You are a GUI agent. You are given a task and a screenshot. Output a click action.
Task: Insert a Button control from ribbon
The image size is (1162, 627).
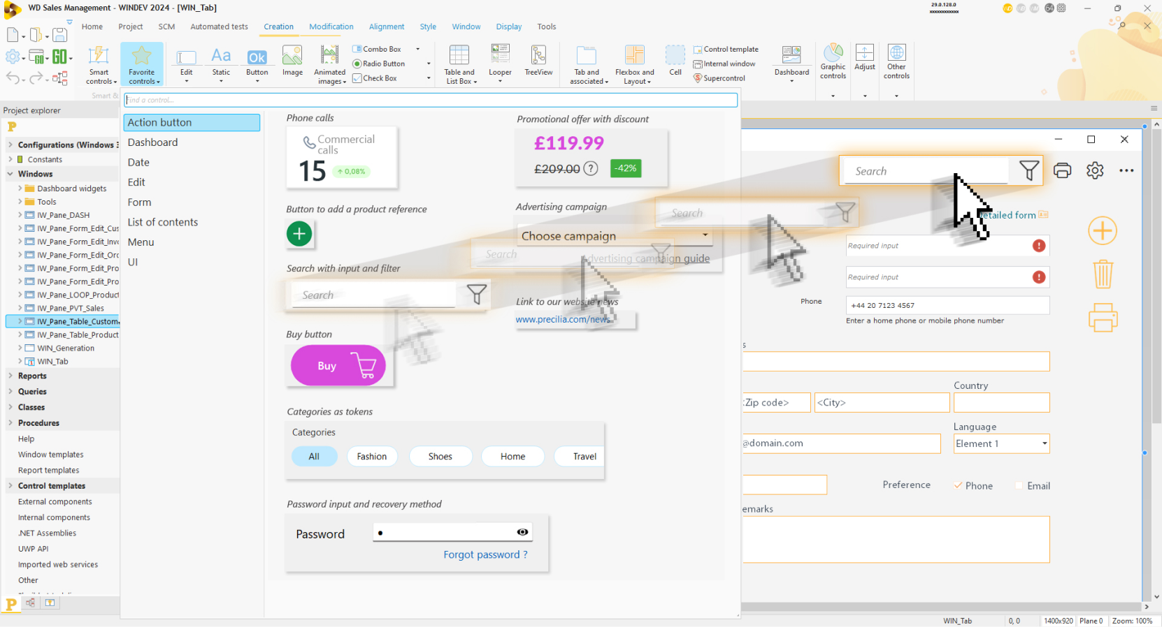[257, 57]
